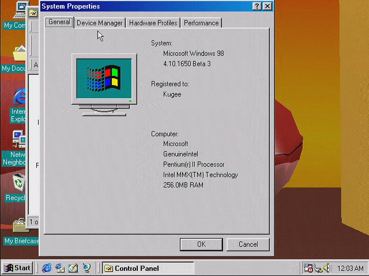Viewport: 369px width, 276px height.
Task: Click the registered name 'Kugee'
Action: click(x=172, y=94)
